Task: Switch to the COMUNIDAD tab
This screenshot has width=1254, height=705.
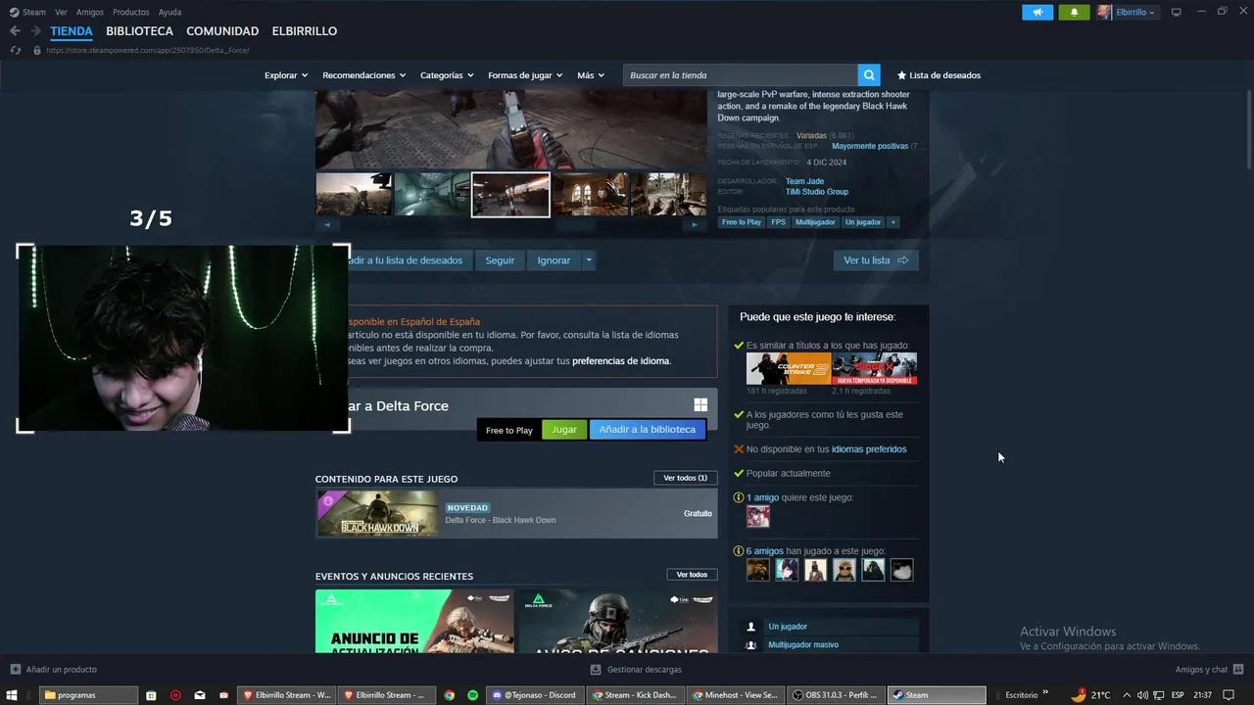Action: pyautogui.click(x=222, y=31)
